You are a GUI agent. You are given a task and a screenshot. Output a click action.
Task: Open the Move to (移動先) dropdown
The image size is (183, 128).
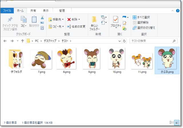(x=56, y=19)
